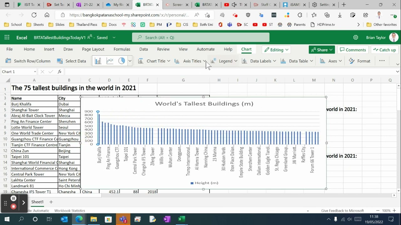401x225 pixels.
Task: Open the Axis Titles dropdown
Action: pyautogui.click(x=190, y=61)
